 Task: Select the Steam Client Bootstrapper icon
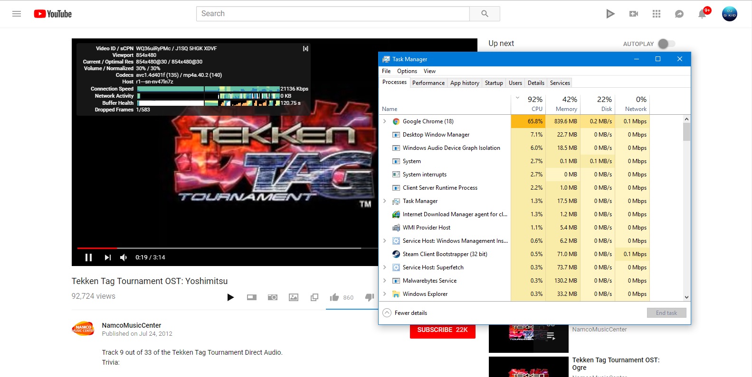tap(396, 254)
